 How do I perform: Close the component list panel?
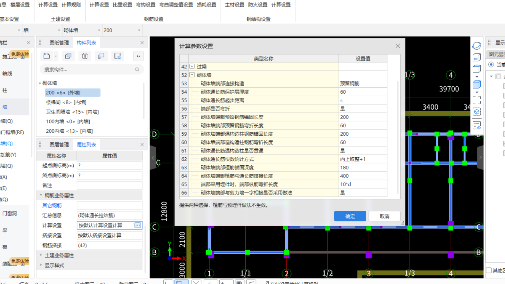[x=142, y=43]
